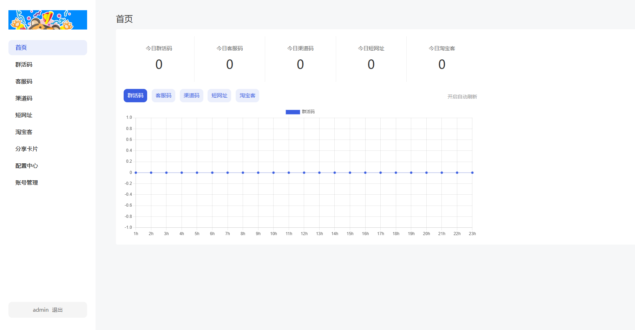
Task: Click the tiger logo banner image
Action: click(48, 20)
